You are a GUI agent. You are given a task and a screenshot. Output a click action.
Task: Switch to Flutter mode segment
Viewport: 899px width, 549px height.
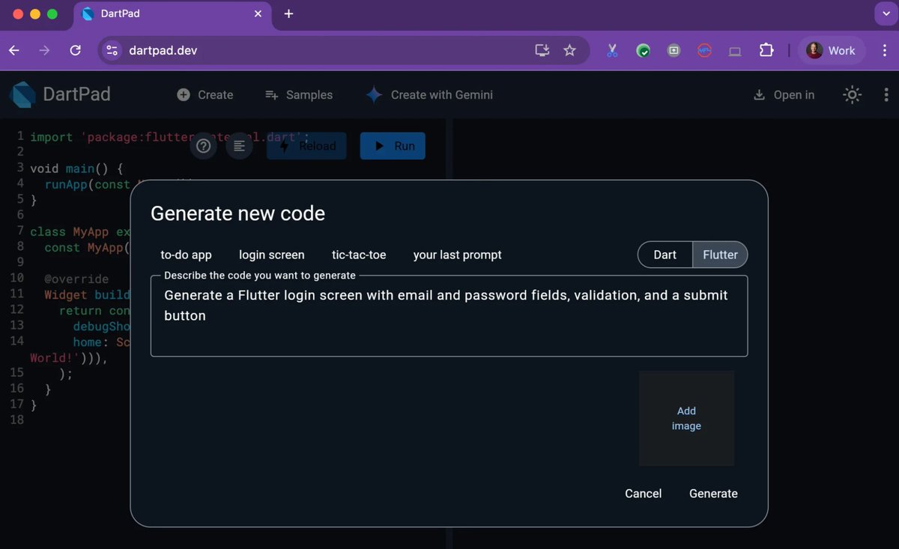(x=720, y=255)
